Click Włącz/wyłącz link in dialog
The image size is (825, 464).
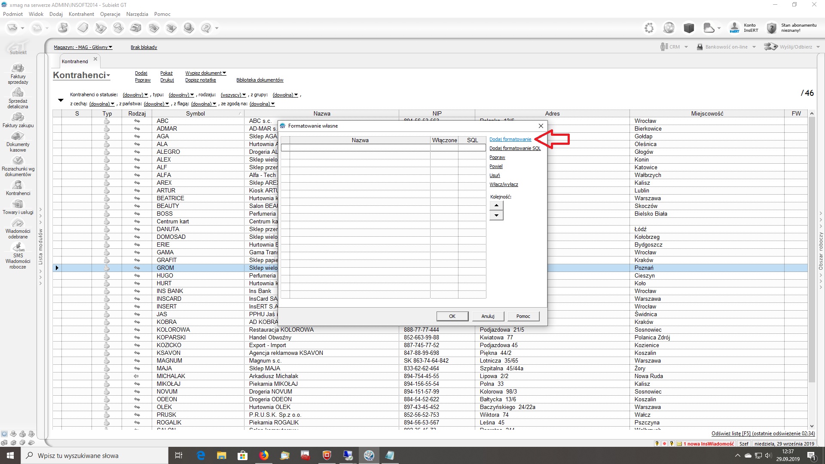(504, 184)
